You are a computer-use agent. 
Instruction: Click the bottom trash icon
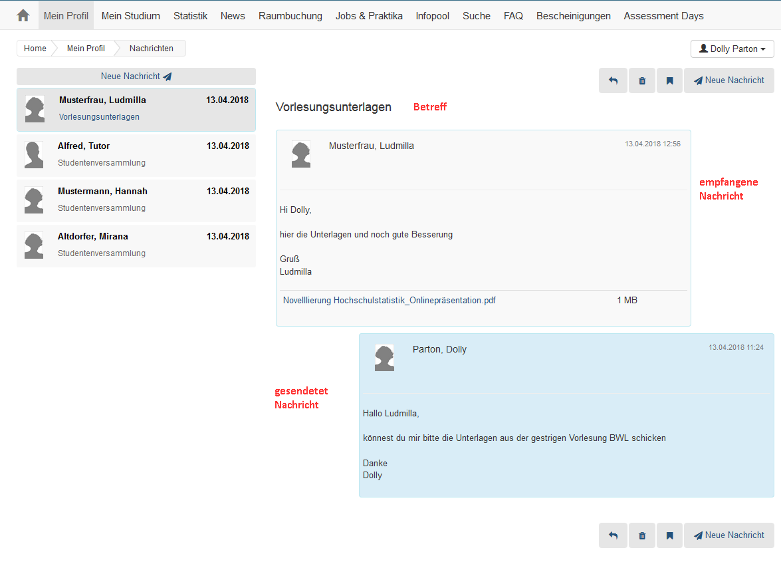(x=641, y=535)
